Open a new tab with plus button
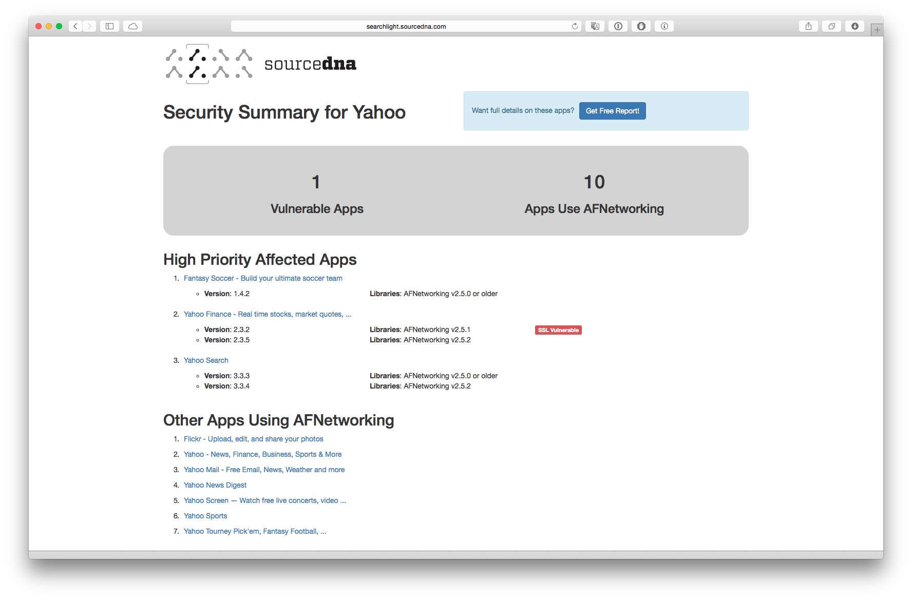912x600 pixels. tap(877, 30)
